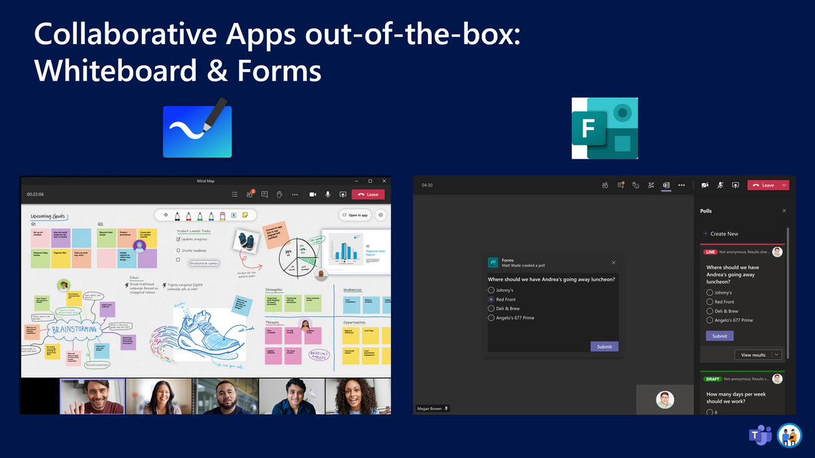This screenshot has width=815, height=458.
Task: Open more actions ellipsis in poll meeting
Action: click(x=682, y=185)
